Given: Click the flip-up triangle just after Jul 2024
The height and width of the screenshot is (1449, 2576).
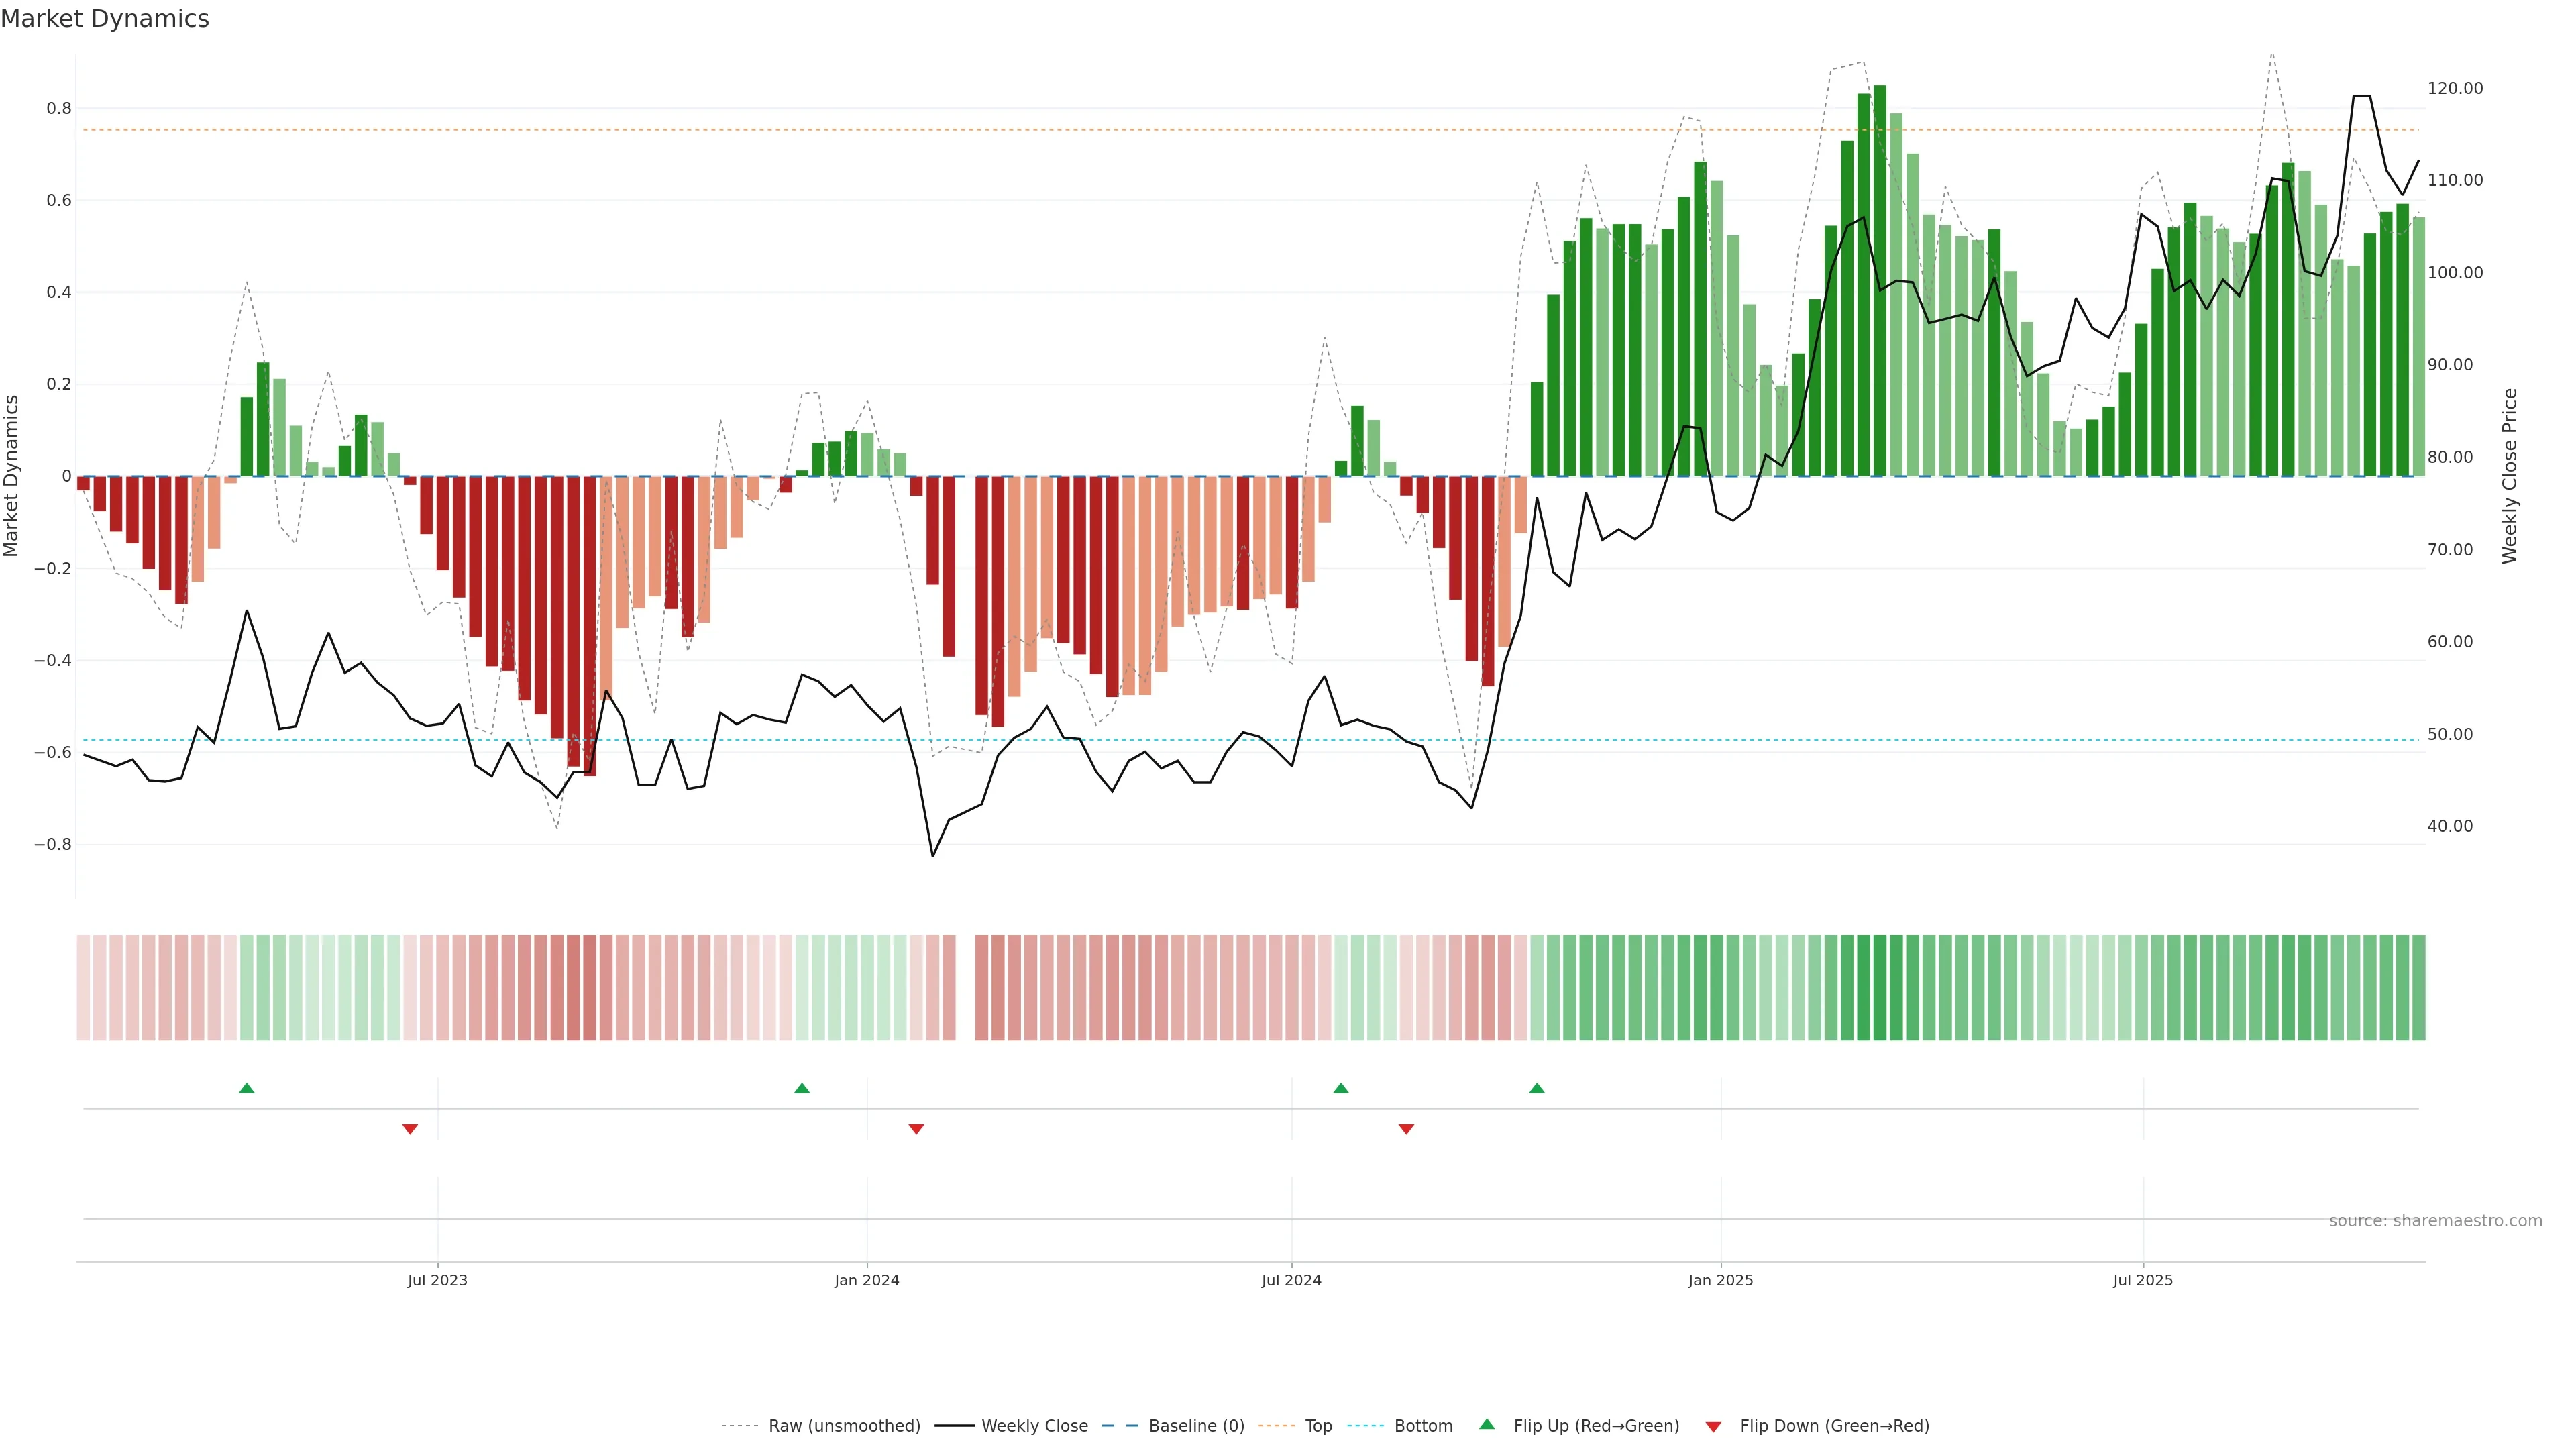Looking at the screenshot, I should pyautogui.click(x=1341, y=1088).
